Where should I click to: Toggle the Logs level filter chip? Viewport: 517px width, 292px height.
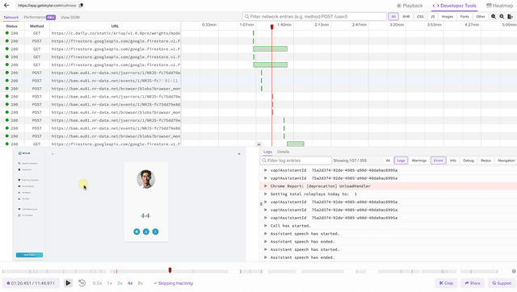click(401, 161)
